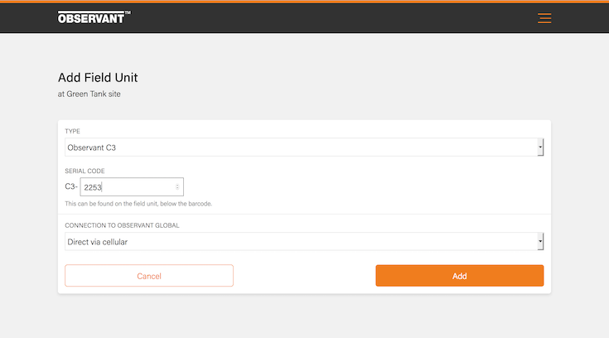Click the dark top navigation bar
The width and height of the screenshot is (609, 338).
(x=331, y=18)
